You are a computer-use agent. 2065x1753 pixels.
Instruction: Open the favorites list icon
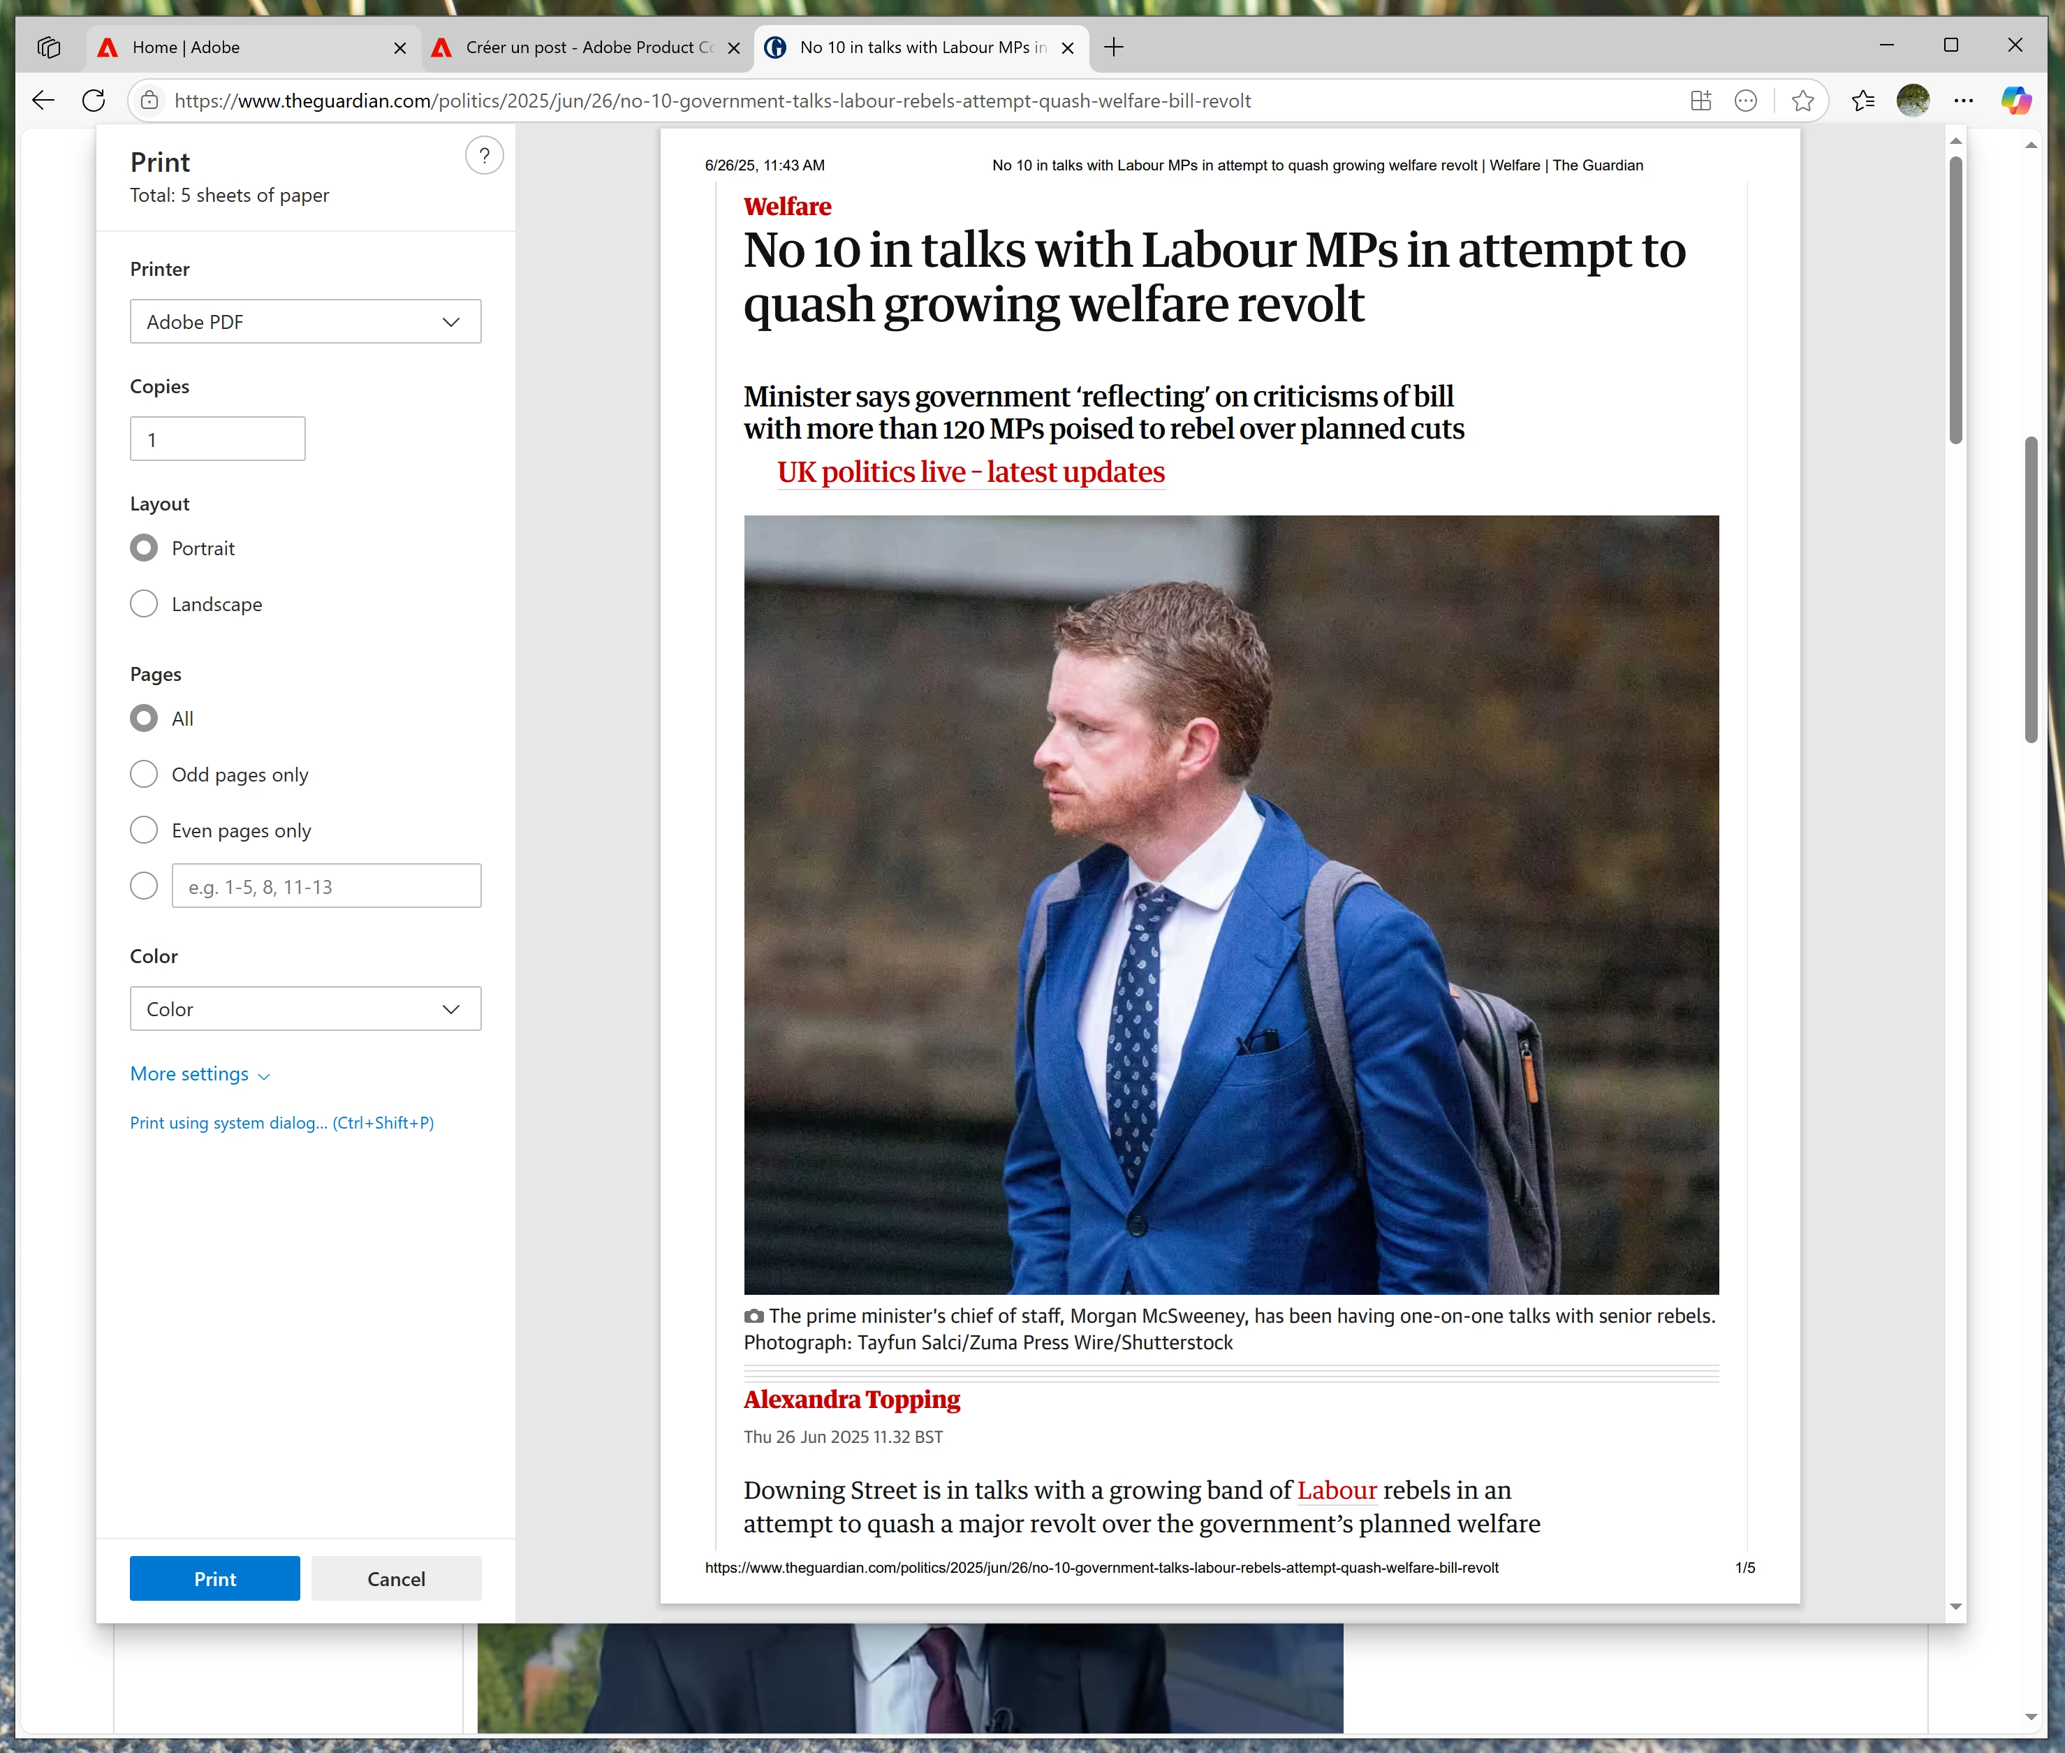point(1863,101)
